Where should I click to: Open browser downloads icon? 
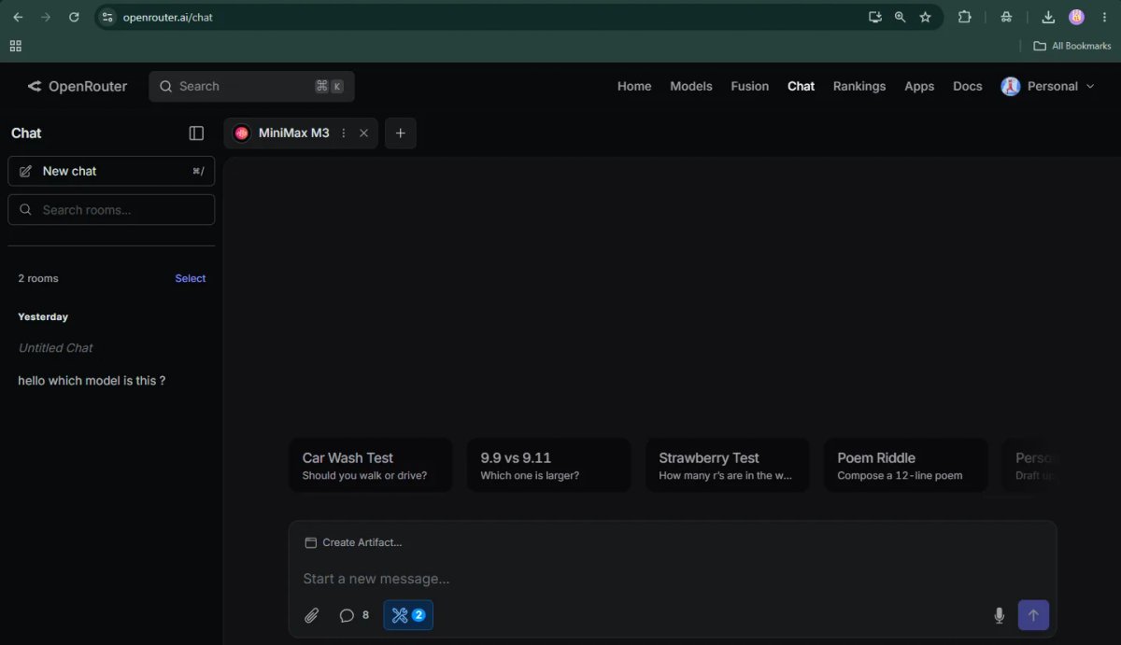click(x=1049, y=17)
